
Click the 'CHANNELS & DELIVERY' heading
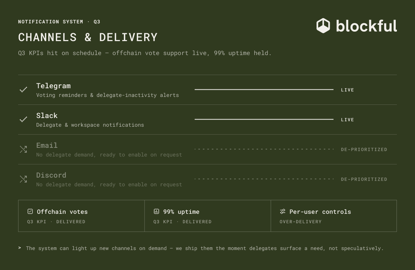click(88, 37)
